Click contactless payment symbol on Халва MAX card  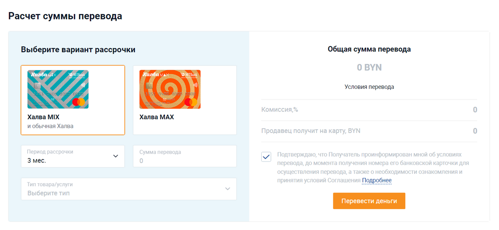point(195,84)
